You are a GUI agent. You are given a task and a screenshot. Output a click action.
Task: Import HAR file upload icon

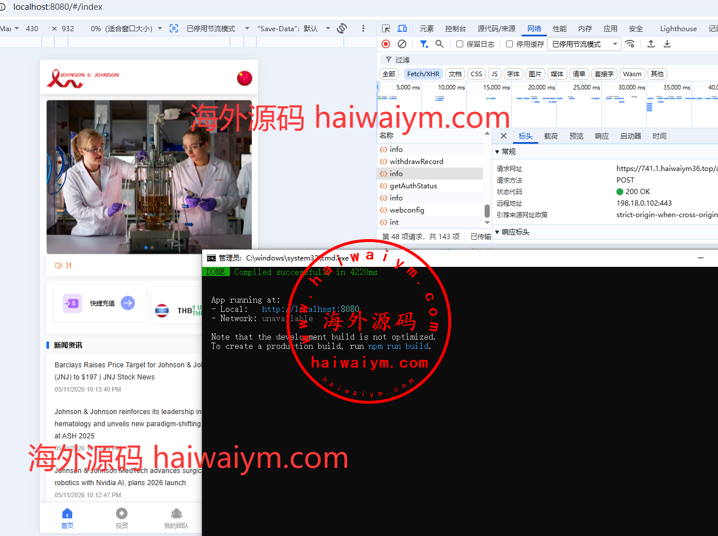651,44
